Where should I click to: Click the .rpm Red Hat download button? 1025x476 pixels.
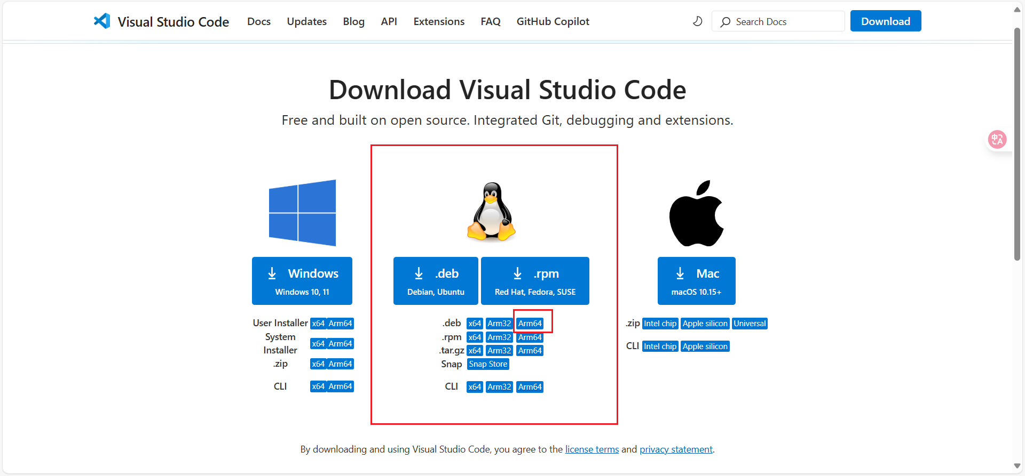click(535, 281)
